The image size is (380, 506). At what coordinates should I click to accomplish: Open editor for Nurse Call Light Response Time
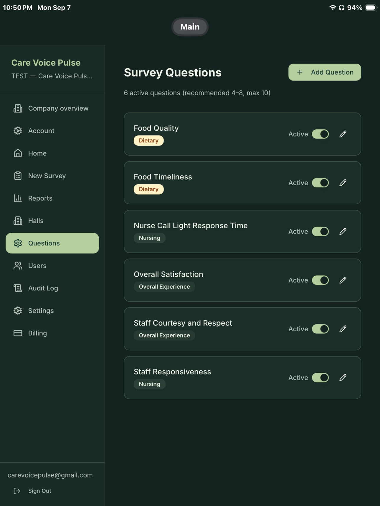[x=343, y=232]
